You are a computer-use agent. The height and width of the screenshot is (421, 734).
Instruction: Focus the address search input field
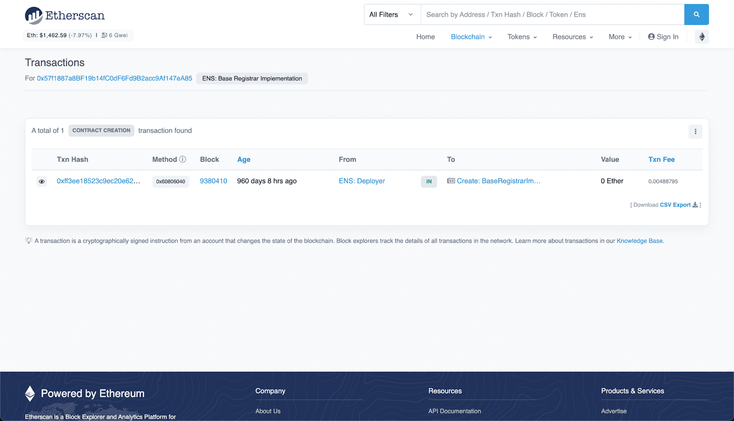552,15
